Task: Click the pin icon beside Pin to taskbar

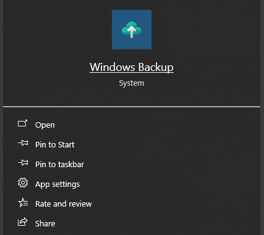Action: pos(23,163)
